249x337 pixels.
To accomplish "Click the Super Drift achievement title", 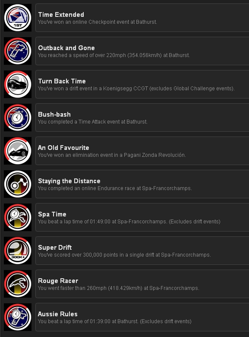I will click(55, 248).
